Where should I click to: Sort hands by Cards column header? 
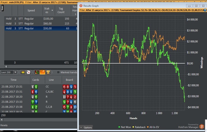[36, 80]
